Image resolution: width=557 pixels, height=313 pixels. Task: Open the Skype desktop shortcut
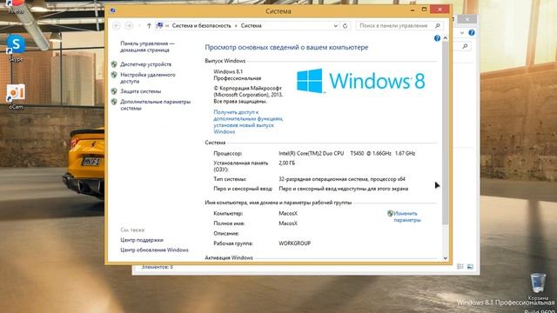pyautogui.click(x=16, y=48)
